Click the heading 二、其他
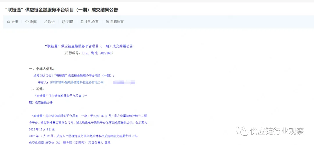Screen dimensions: 314x145 (x=37, y=89)
